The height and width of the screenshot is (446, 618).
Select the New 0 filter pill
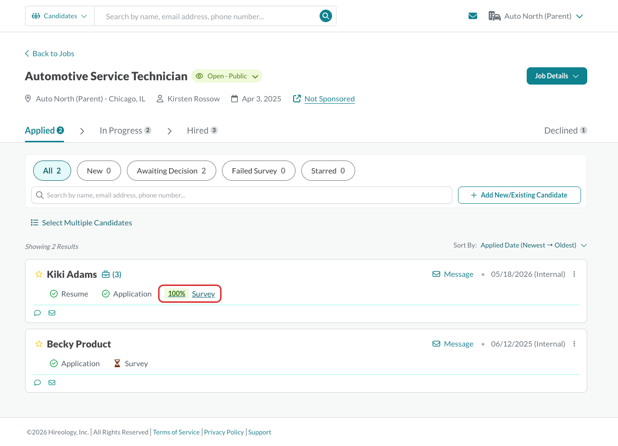99,171
